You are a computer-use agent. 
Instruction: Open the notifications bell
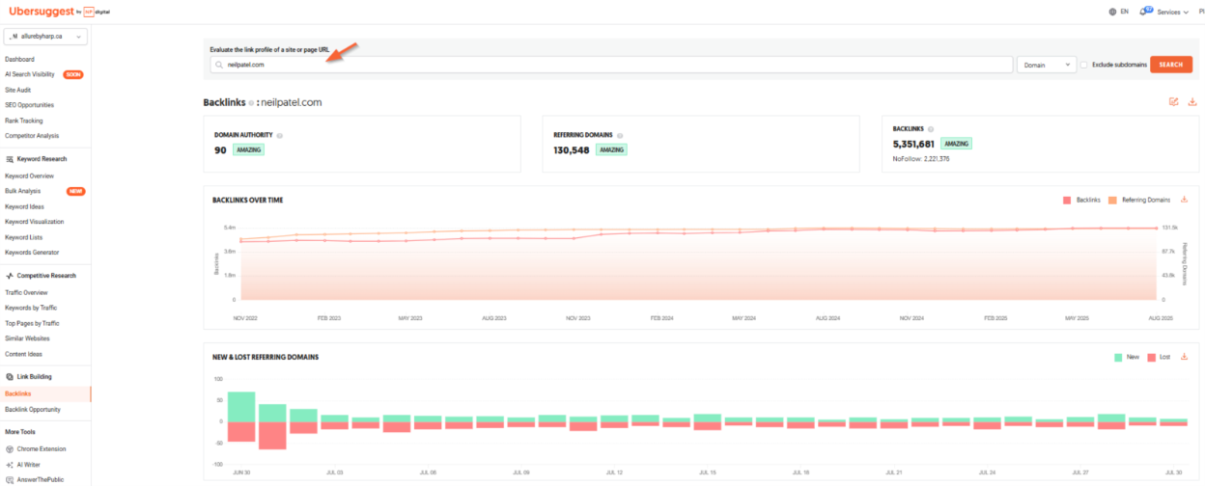click(x=1145, y=12)
